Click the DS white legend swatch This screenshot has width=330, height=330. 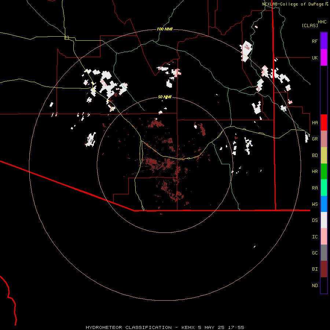pyautogui.click(x=324, y=220)
